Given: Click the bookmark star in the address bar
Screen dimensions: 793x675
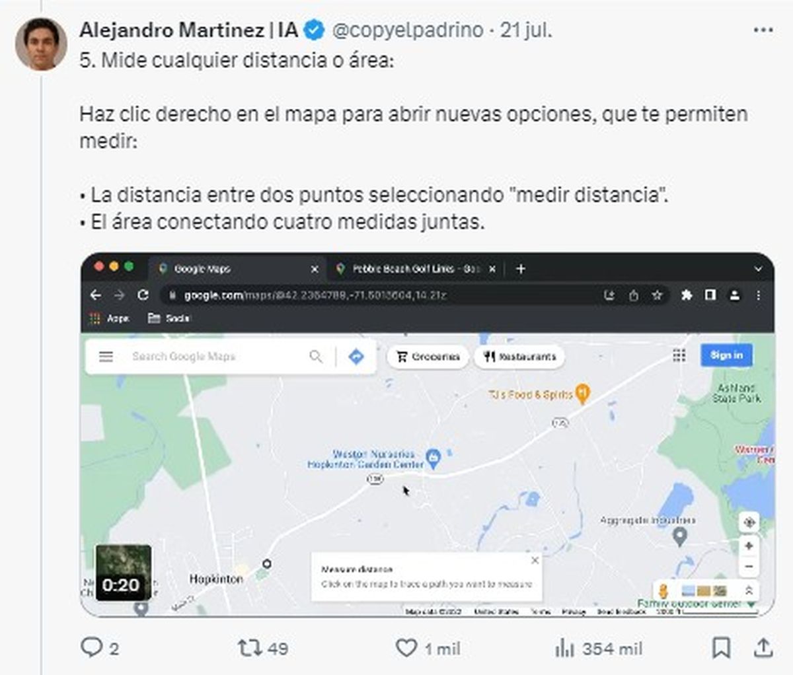Looking at the screenshot, I should pyautogui.click(x=657, y=296).
